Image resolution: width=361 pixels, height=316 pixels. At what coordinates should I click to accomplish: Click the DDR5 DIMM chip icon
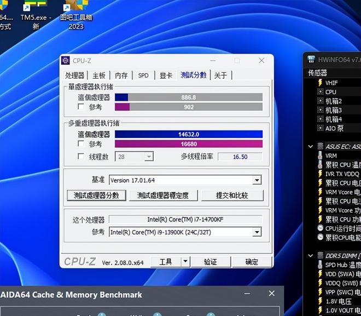pos(320,255)
